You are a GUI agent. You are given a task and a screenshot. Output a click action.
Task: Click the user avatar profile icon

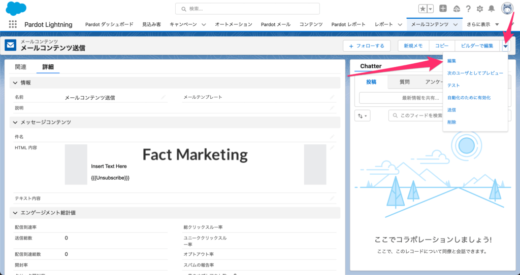[x=507, y=8]
